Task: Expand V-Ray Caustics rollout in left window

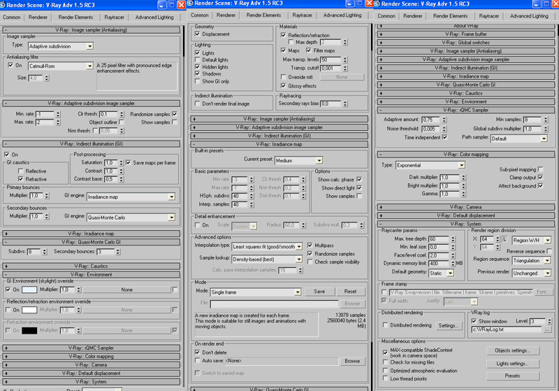Action: coord(92,266)
